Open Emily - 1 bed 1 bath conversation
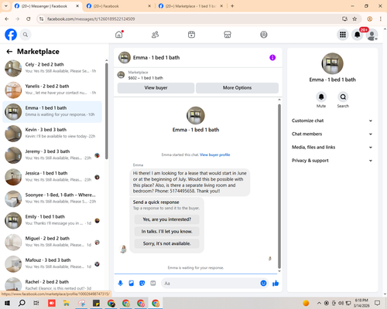 52,221
